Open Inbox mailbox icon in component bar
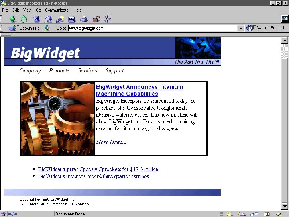The image size is (289, 217). point(242,214)
